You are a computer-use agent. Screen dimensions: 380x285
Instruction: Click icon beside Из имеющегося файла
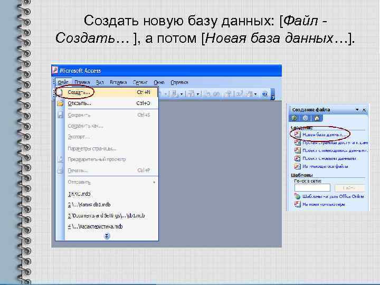pos(297,166)
